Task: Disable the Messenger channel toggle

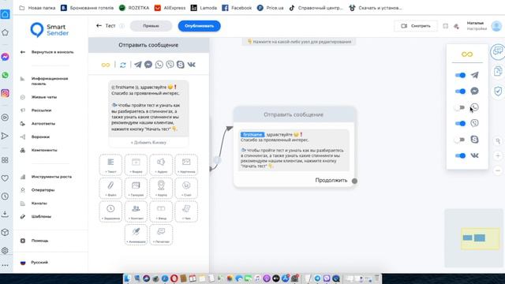Action: [460, 92]
